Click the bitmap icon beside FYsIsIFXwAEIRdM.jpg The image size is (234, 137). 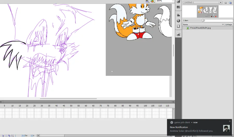point(188,28)
